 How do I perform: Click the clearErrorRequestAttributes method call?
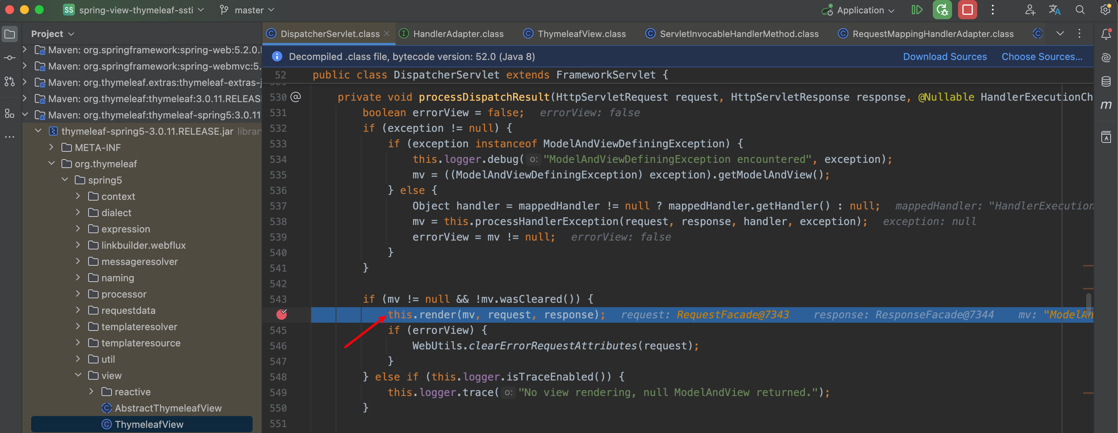(552, 346)
